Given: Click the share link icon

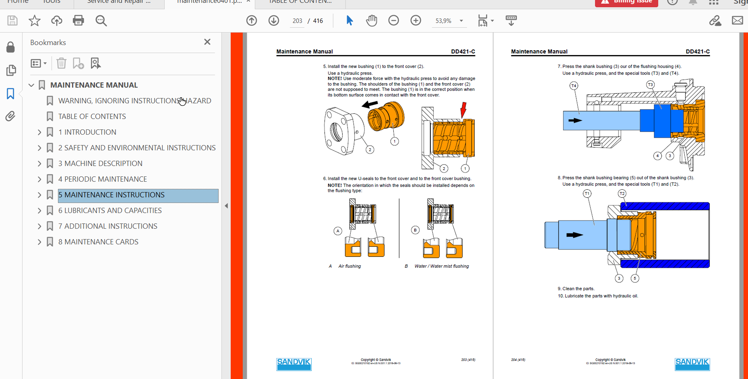Looking at the screenshot, I should (715, 20).
